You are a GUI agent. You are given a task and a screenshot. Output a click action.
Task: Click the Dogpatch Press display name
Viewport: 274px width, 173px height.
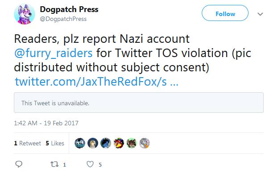pyautogui.click(x=69, y=9)
